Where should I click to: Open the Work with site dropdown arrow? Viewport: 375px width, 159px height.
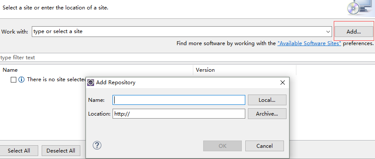coord(328,31)
